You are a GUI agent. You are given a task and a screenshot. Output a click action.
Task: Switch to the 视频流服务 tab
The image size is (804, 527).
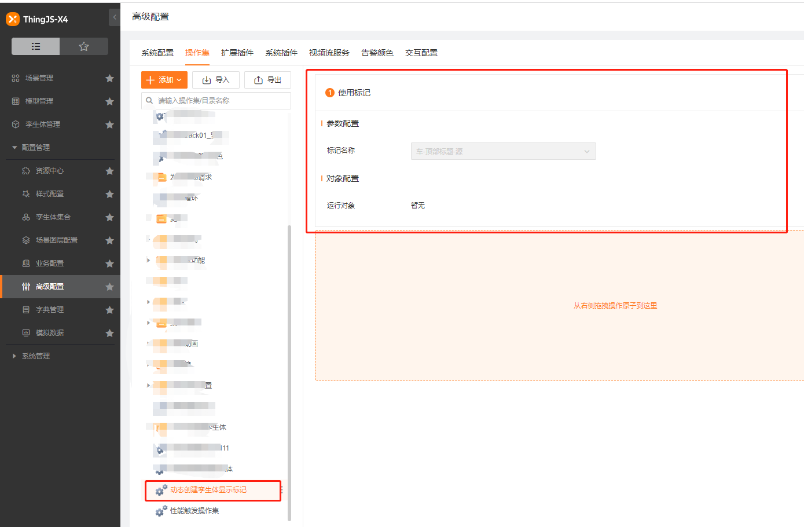coord(329,53)
